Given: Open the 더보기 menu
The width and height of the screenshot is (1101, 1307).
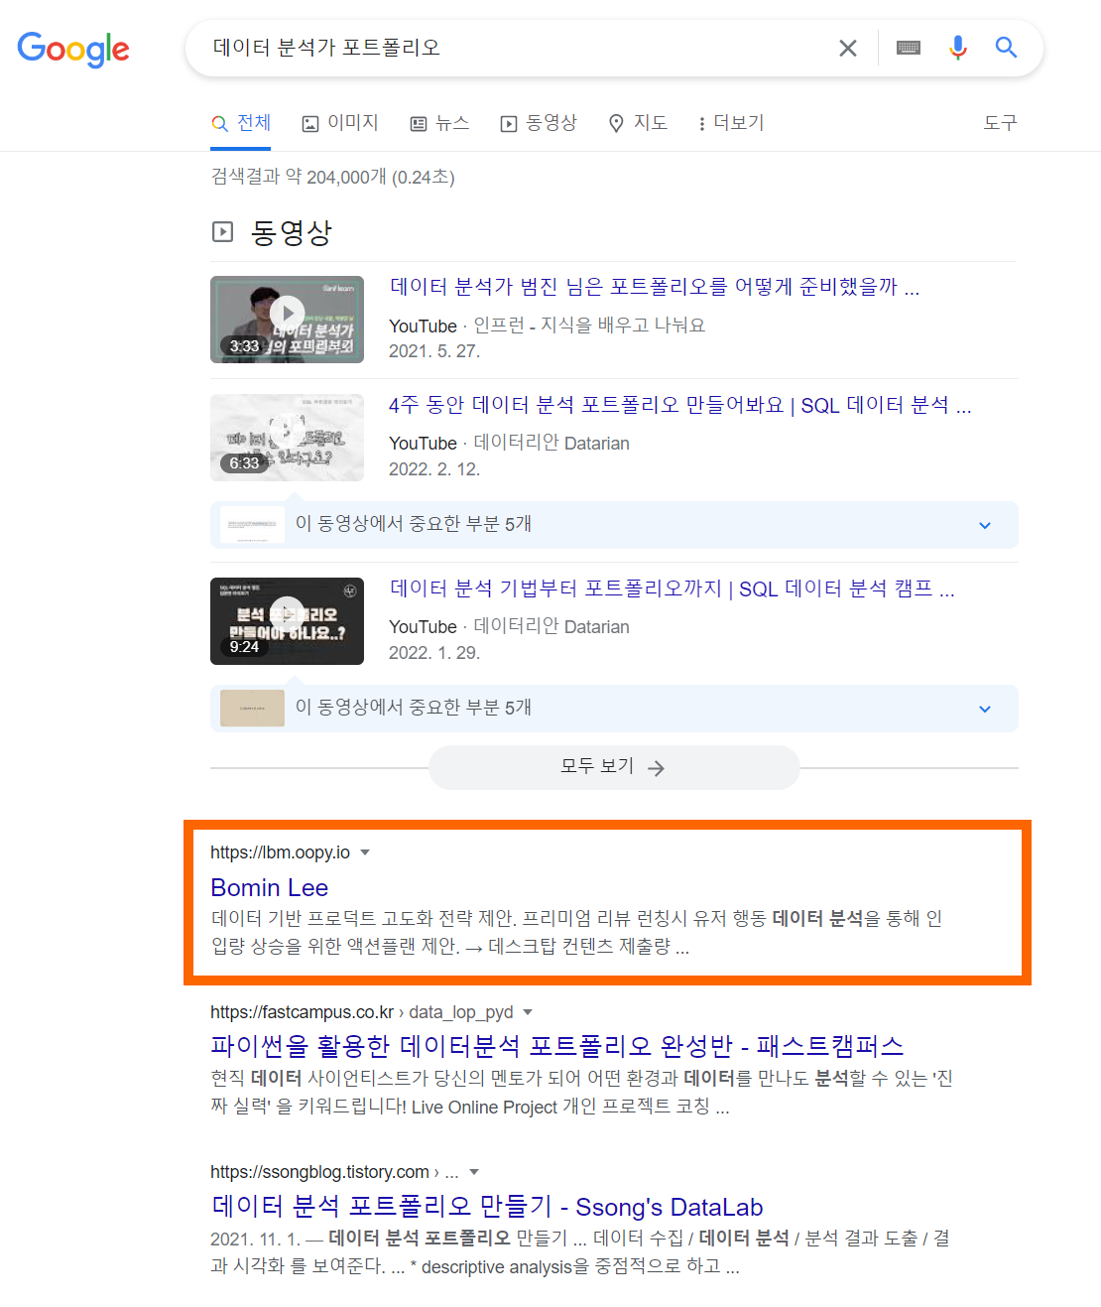Looking at the screenshot, I should coord(731,123).
